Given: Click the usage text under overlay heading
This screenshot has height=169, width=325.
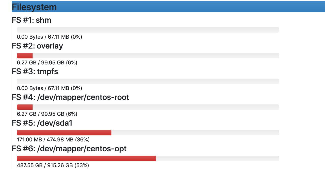Looking at the screenshot, I should click(x=47, y=63).
